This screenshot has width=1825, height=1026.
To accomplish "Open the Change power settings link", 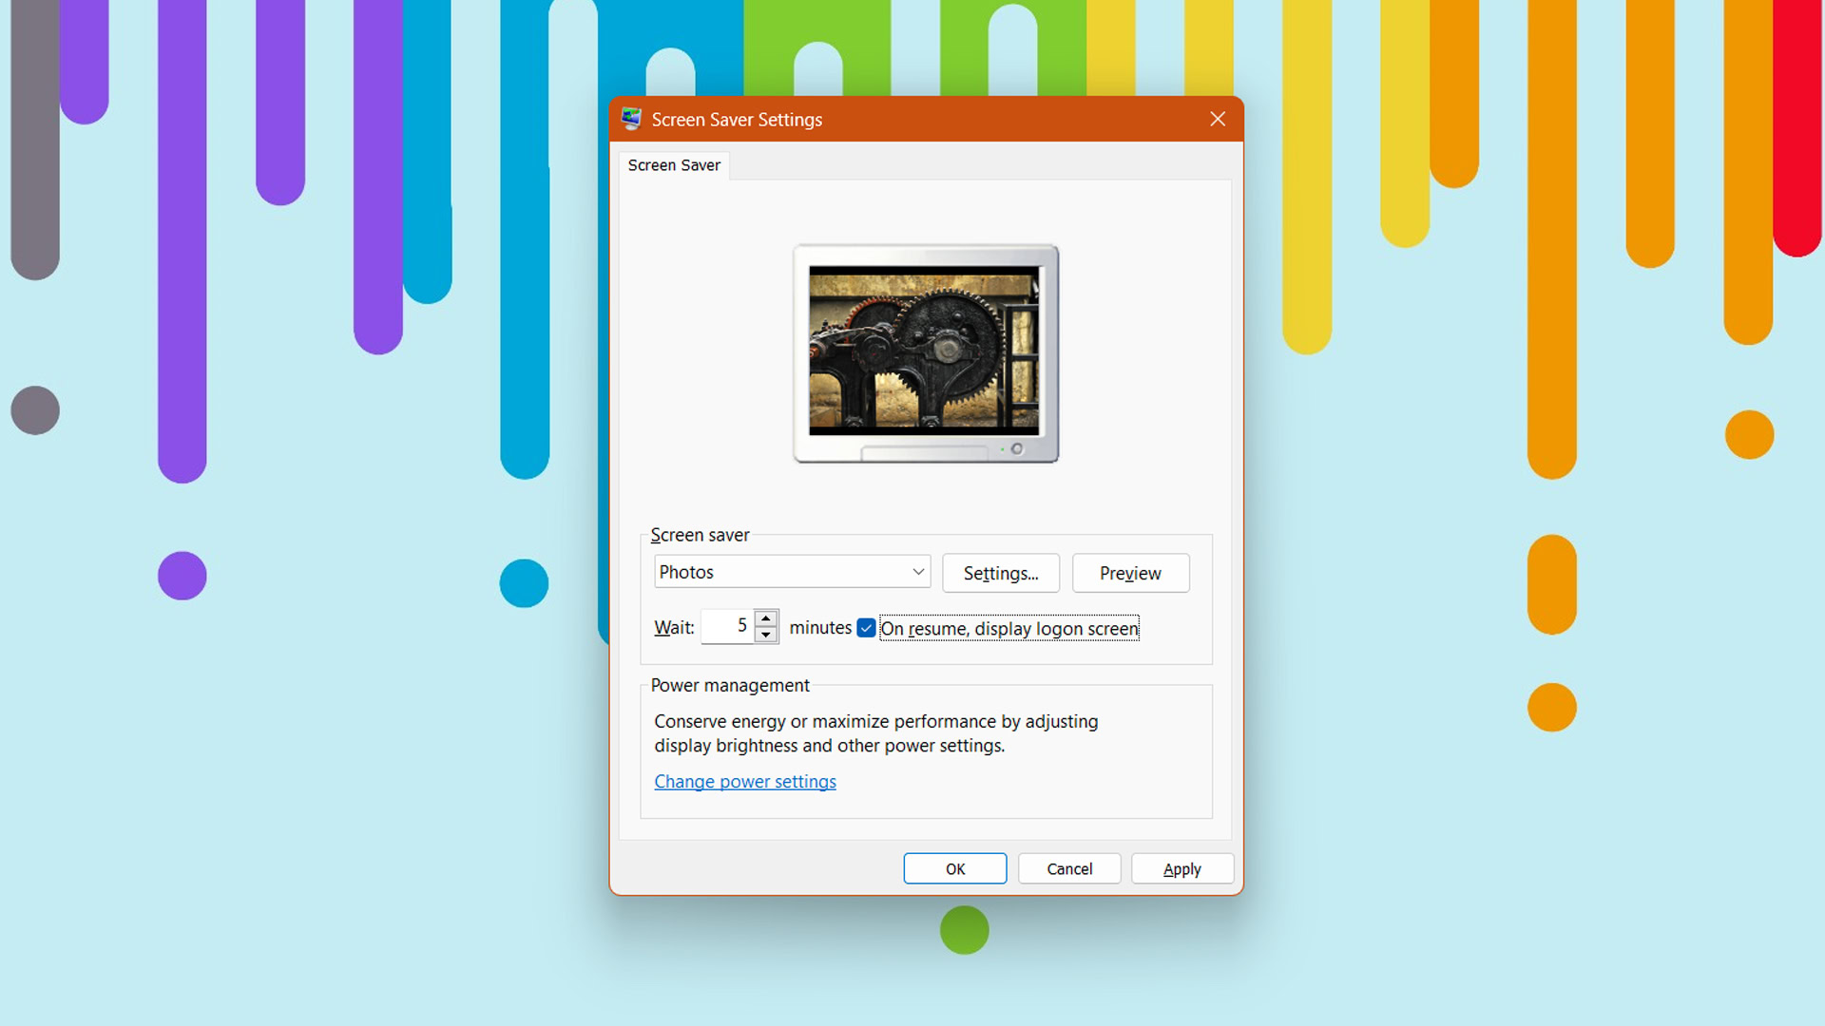I will pos(744,782).
